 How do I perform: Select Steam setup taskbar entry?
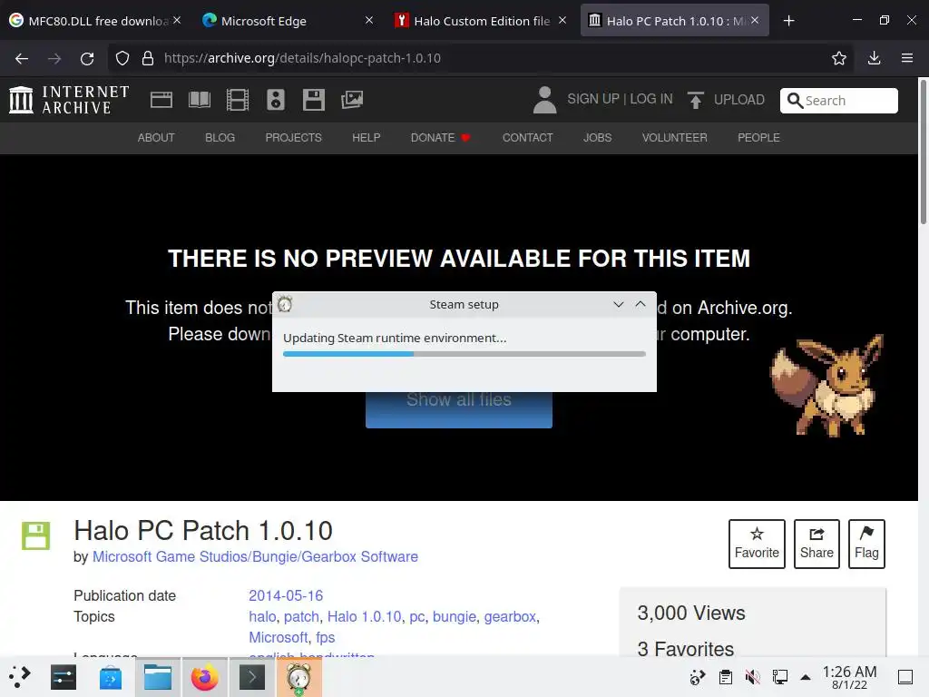(x=298, y=677)
